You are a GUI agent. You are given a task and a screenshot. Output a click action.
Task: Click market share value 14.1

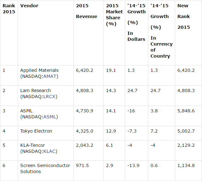(111, 111)
